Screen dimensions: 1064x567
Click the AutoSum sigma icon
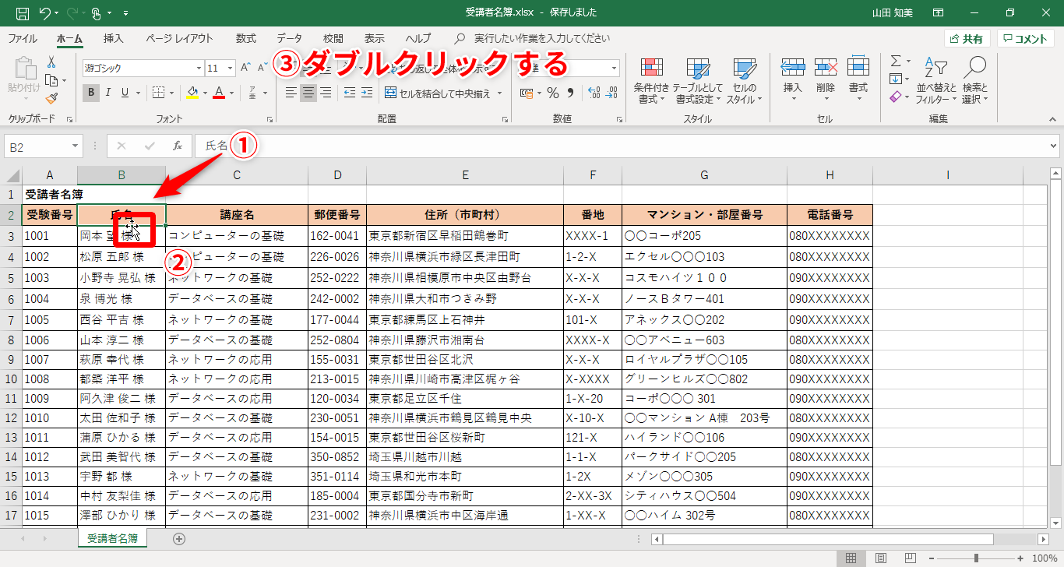[896, 62]
